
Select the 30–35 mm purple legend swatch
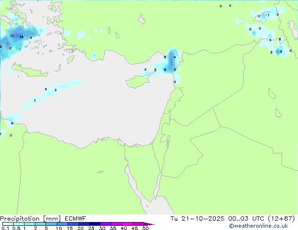105,224
